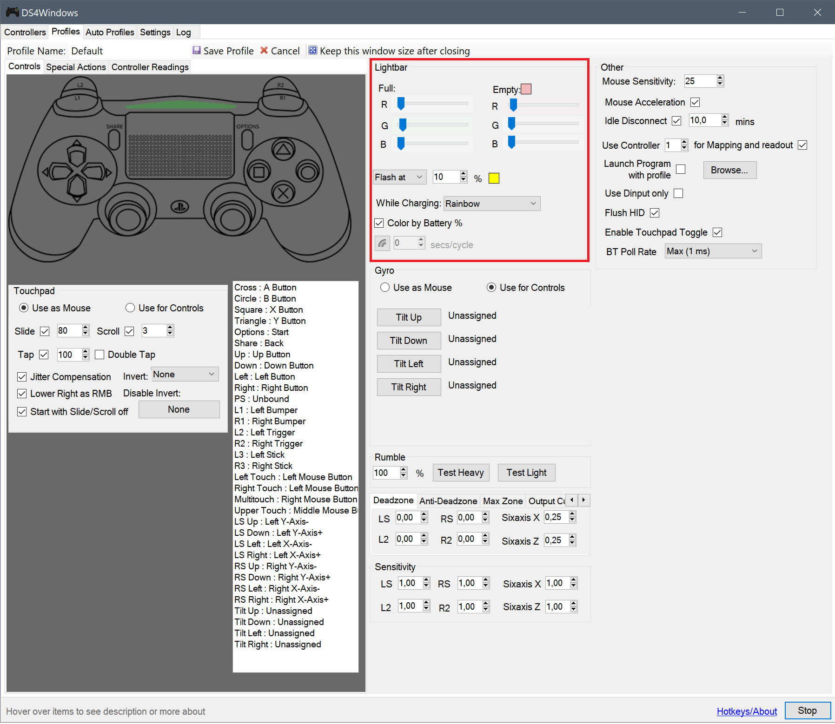Click the PS button on controller image

(179, 206)
